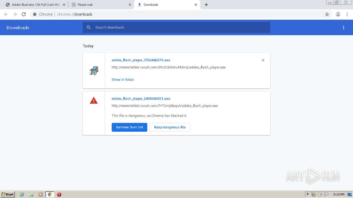Click the Show desktop button

[x=350, y=194]
